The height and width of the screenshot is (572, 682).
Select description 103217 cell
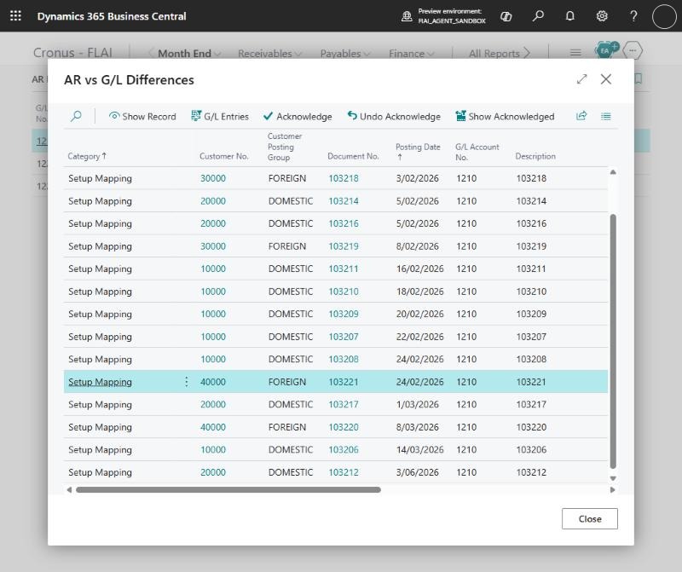pos(531,405)
